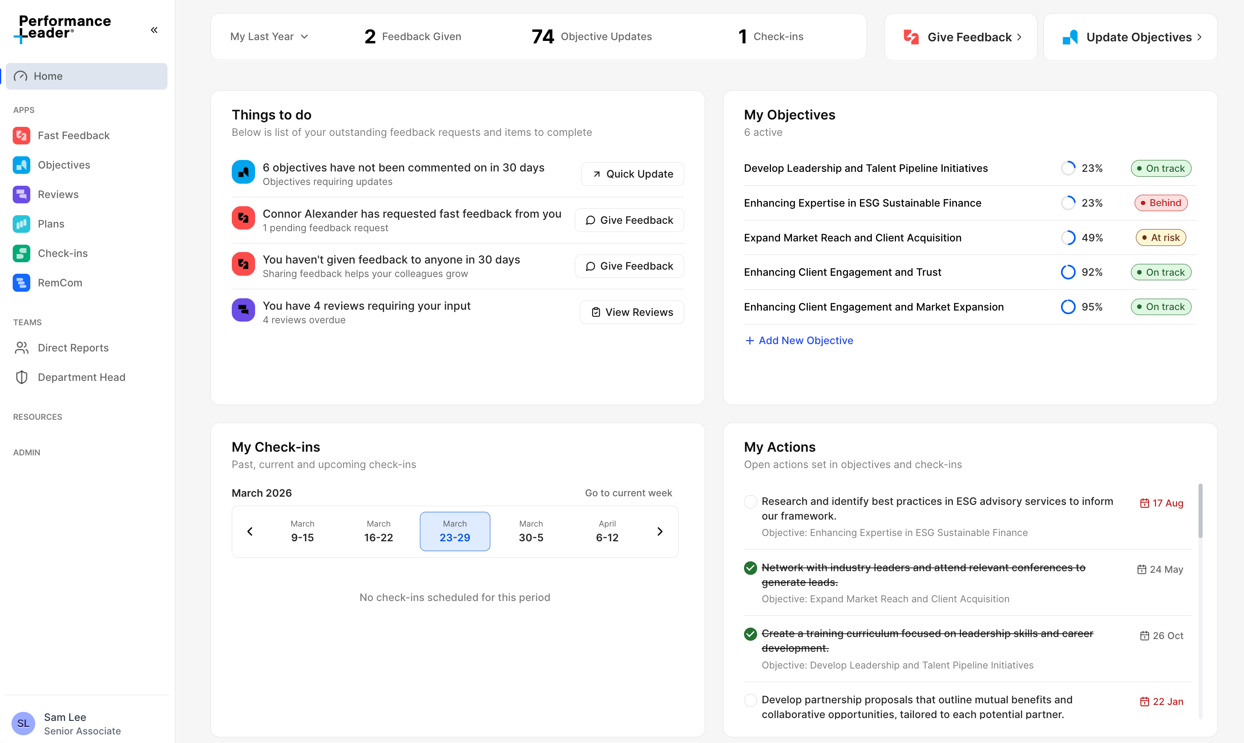
Task: Open the Reviews app icon
Action: coord(22,194)
